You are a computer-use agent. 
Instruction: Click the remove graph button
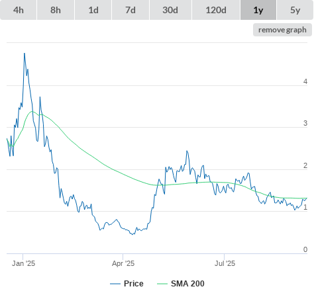(282, 30)
